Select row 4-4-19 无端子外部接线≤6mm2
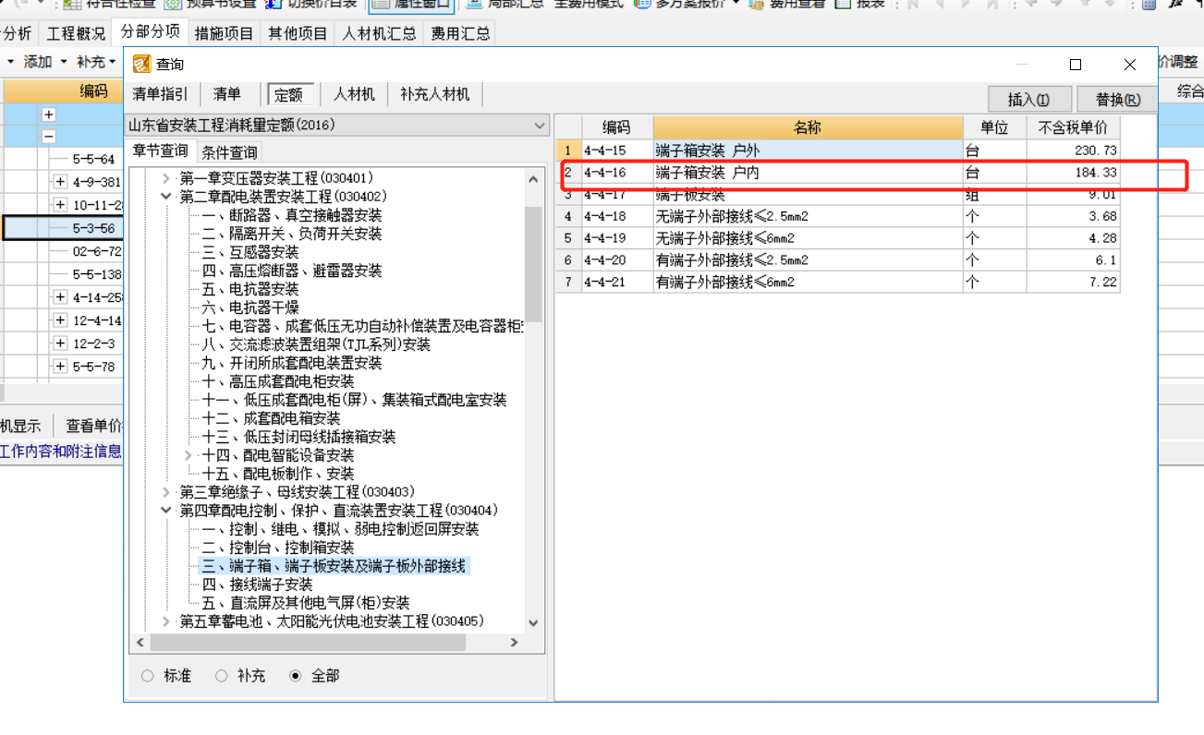Image resolution: width=1204 pixels, height=735 pixels. (x=837, y=238)
